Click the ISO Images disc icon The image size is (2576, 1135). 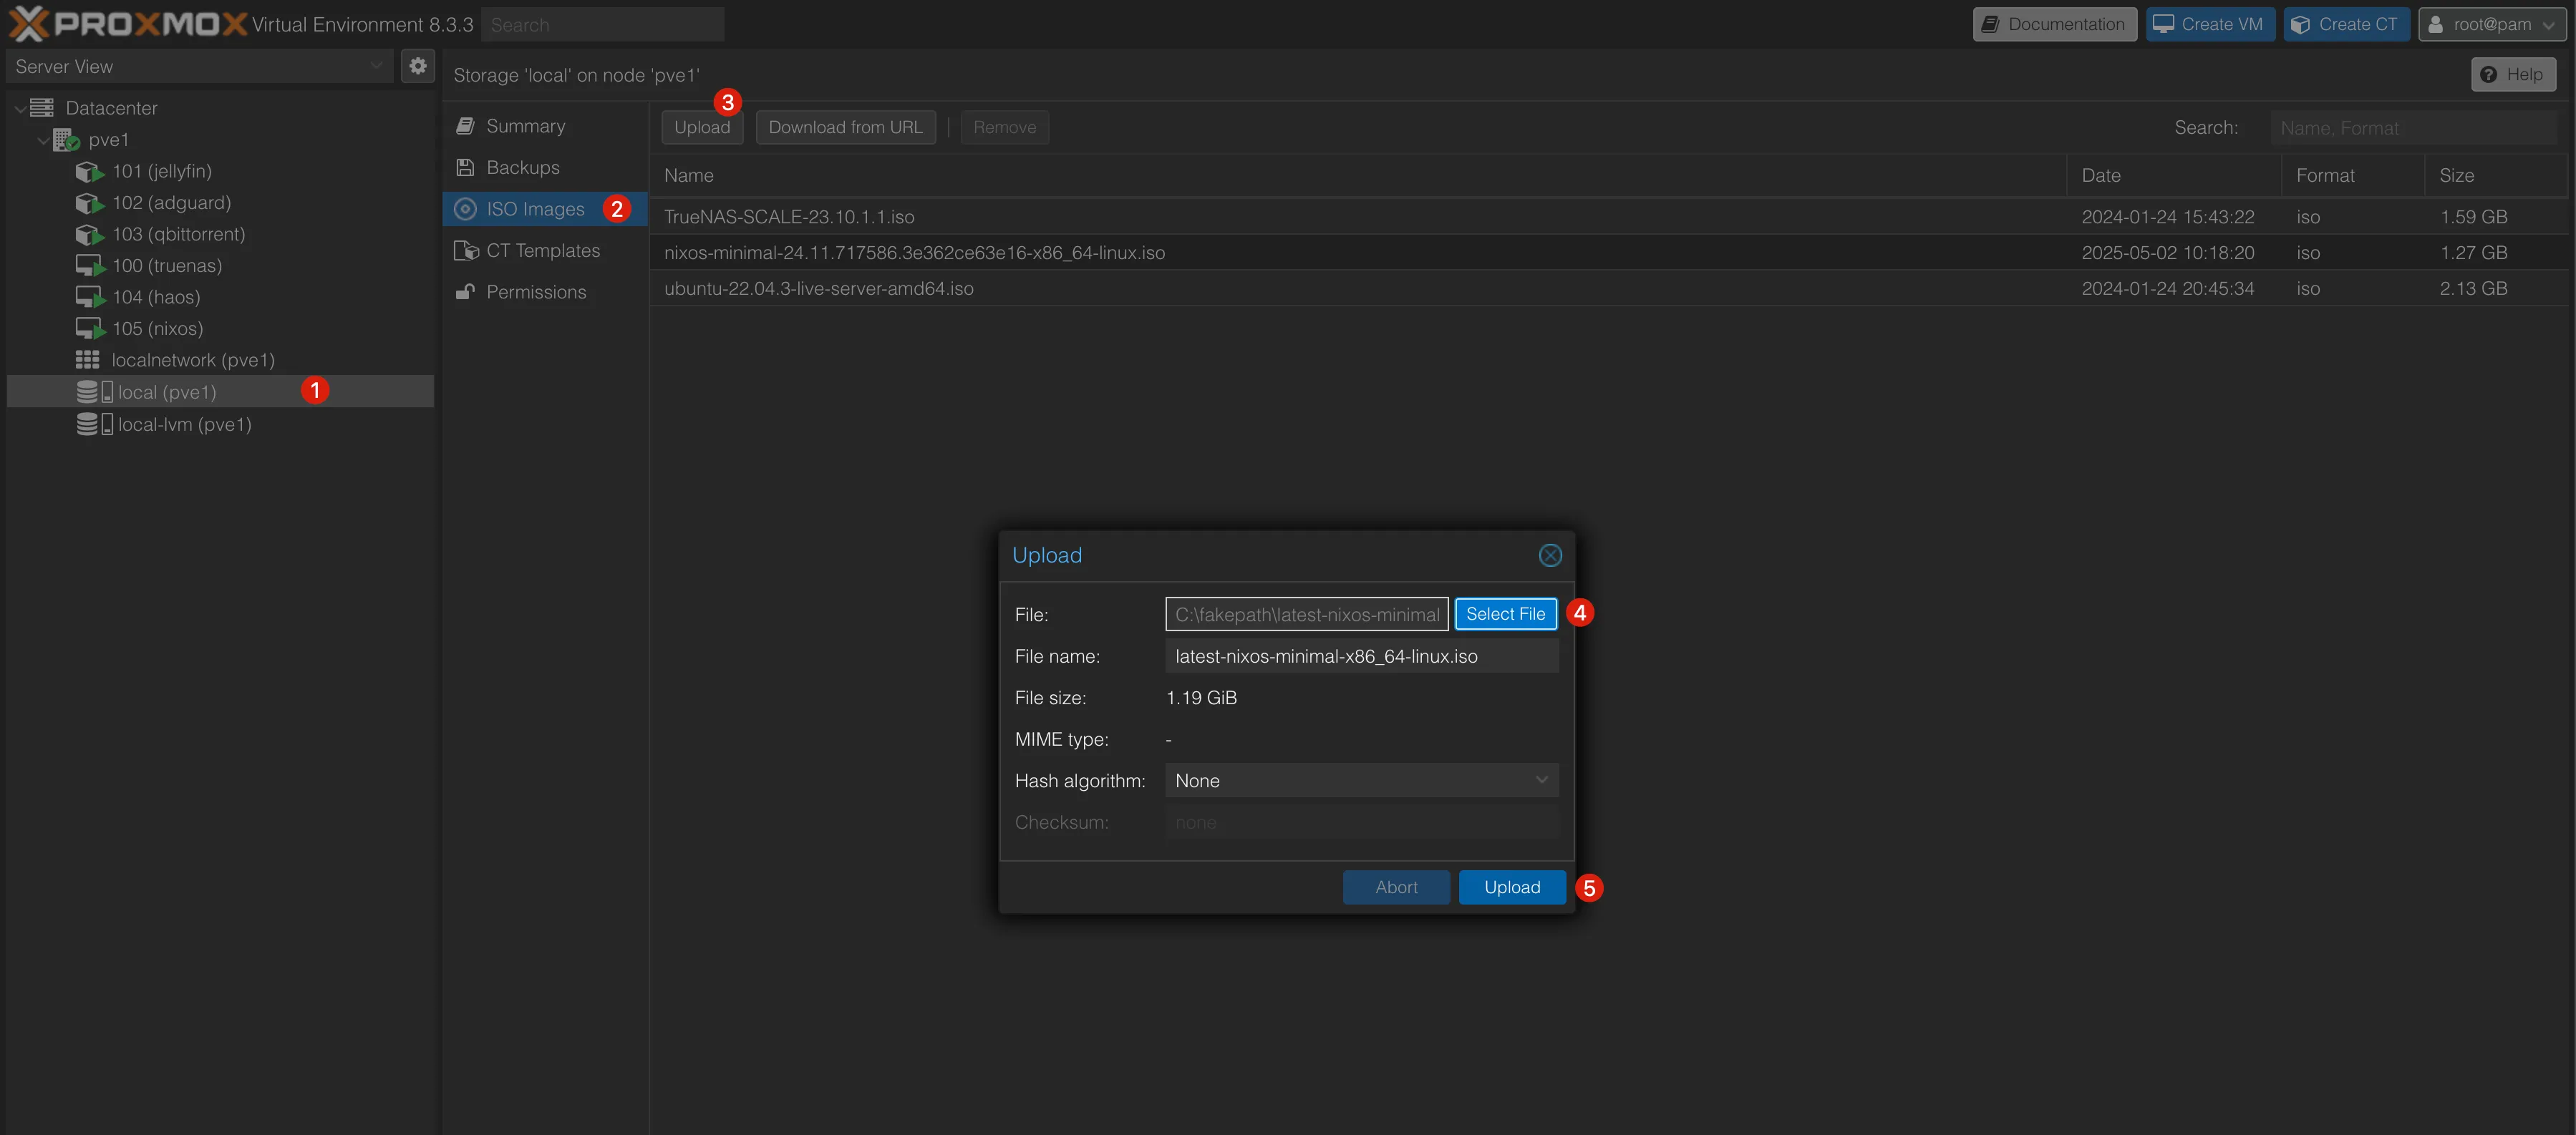tap(465, 209)
